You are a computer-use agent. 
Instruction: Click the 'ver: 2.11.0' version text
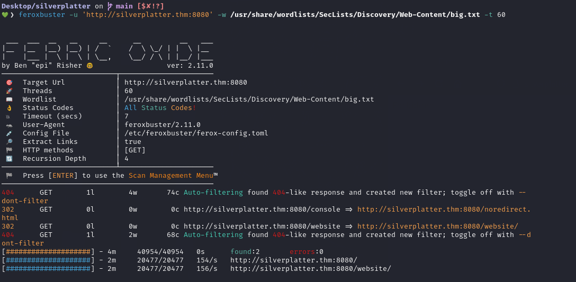click(x=190, y=66)
